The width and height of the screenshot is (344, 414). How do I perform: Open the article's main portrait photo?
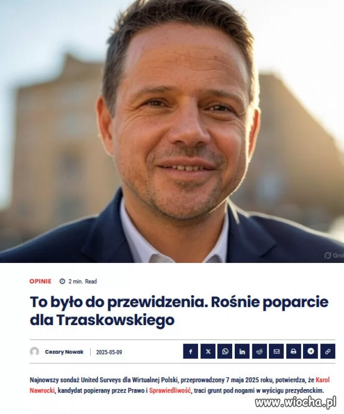pos(172,131)
